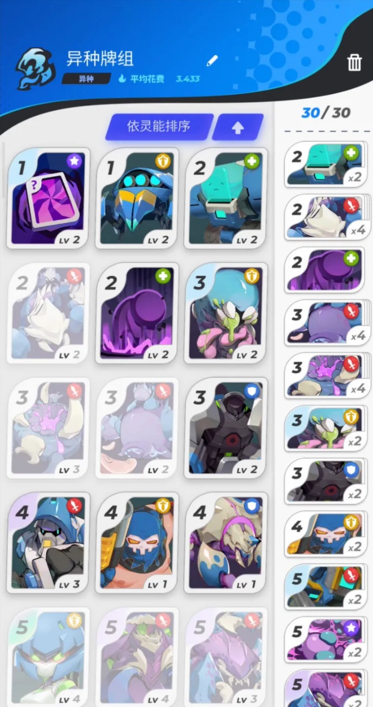Open the 异种 faction avatar icon
The image size is (373, 707).
[x=35, y=69]
